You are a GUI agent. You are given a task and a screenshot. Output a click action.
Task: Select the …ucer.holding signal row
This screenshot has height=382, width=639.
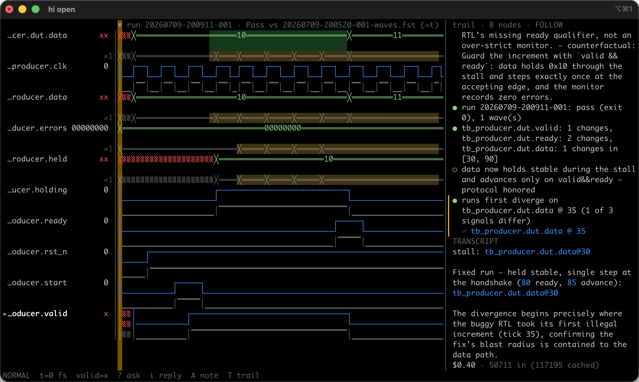coord(58,190)
